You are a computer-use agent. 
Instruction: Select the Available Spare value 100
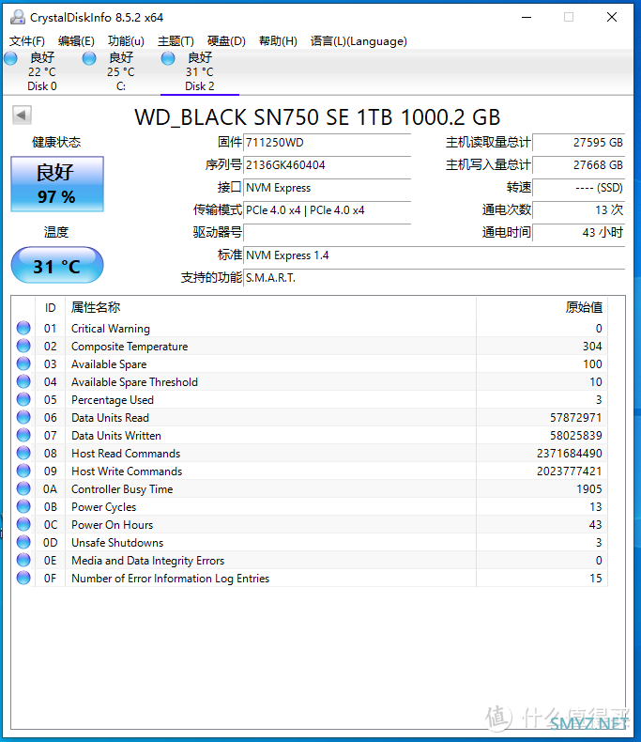pyautogui.click(x=592, y=364)
